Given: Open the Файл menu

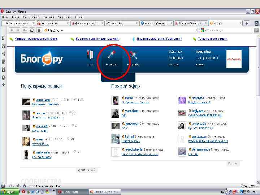Looking at the screenshot, I should (5, 17).
